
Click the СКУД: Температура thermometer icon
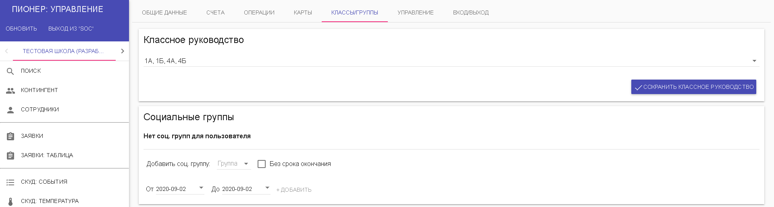(x=10, y=201)
